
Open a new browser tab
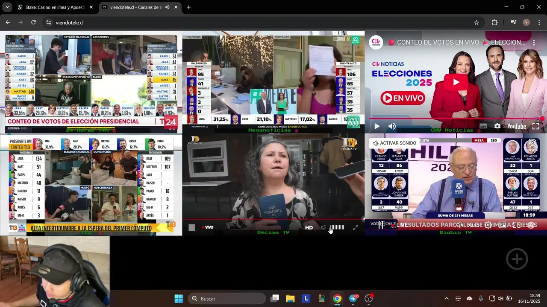189,7
